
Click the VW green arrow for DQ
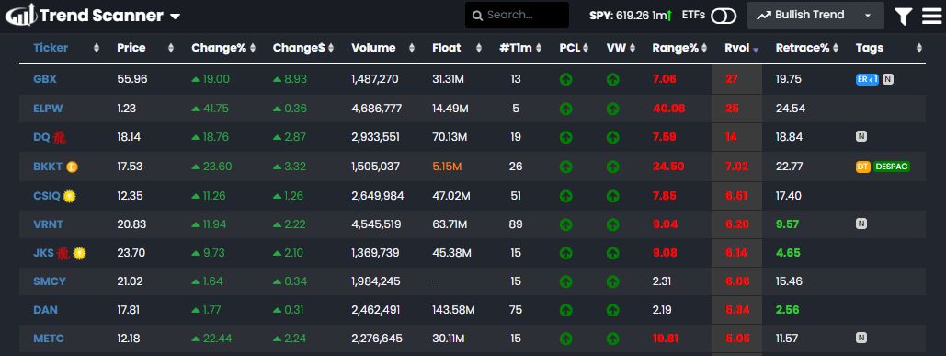(613, 138)
